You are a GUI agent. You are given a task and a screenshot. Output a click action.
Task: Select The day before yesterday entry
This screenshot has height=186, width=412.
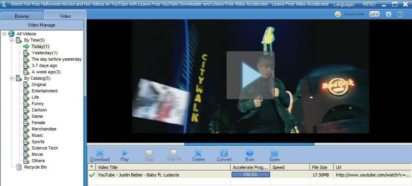(56, 59)
